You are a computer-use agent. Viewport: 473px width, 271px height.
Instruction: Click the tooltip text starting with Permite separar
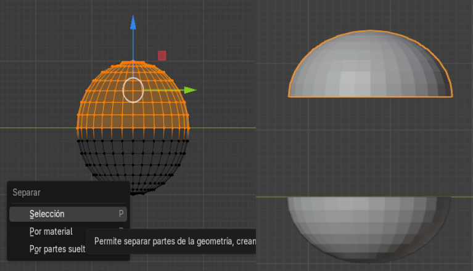point(174,241)
